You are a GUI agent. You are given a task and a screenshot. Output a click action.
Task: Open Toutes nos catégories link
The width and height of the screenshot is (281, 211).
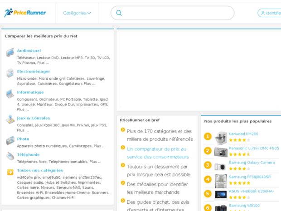[x=40, y=170]
